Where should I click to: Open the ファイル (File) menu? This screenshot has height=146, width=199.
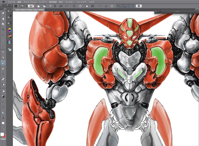(11, 2)
